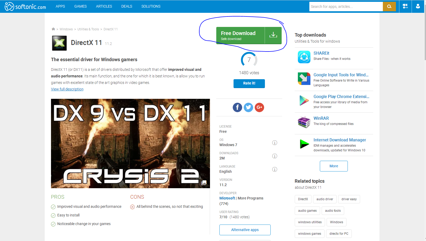Show info icon next to OS Windows 7
The height and width of the screenshot is (241, 426).
(x=275, y=143)
